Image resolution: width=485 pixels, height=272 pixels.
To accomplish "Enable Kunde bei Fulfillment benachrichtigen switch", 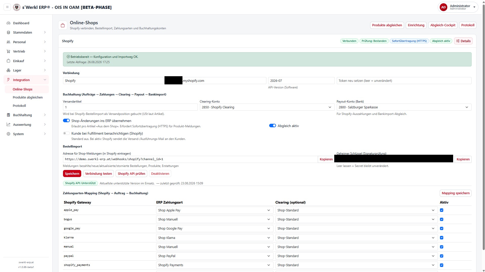I will click(66, 133).
